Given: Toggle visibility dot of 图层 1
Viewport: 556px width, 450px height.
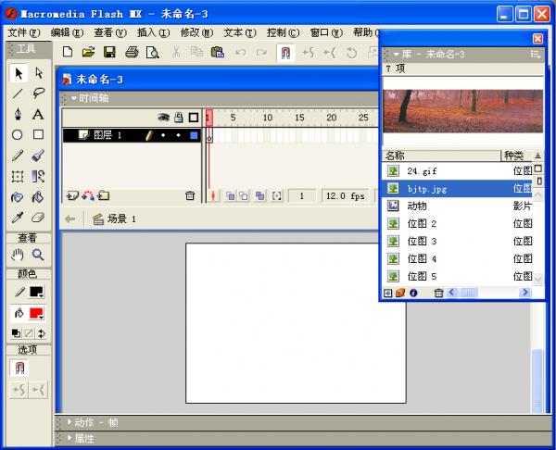Looking at the screenshot, I should pos(163,135).
